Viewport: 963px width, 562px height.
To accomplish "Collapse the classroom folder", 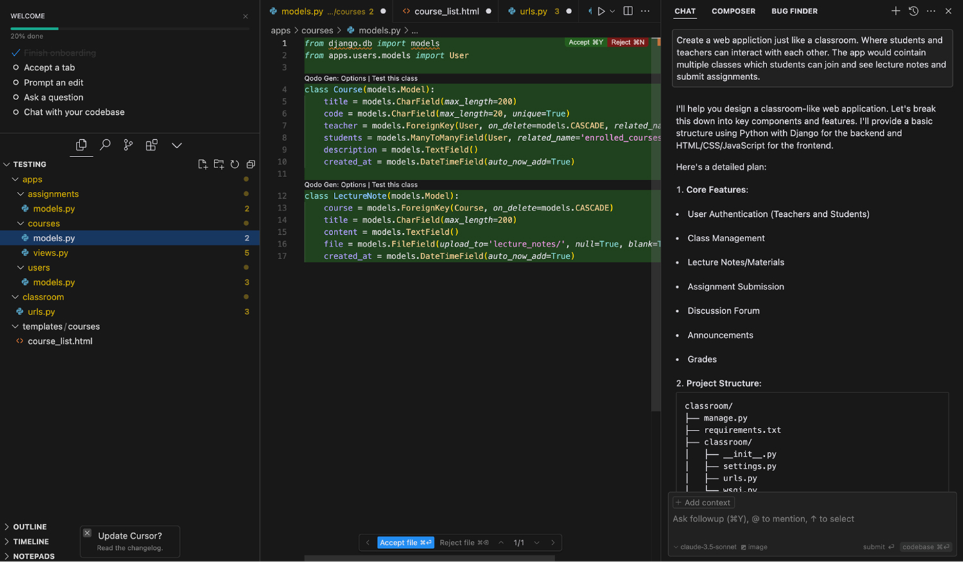I will (15, 297).
